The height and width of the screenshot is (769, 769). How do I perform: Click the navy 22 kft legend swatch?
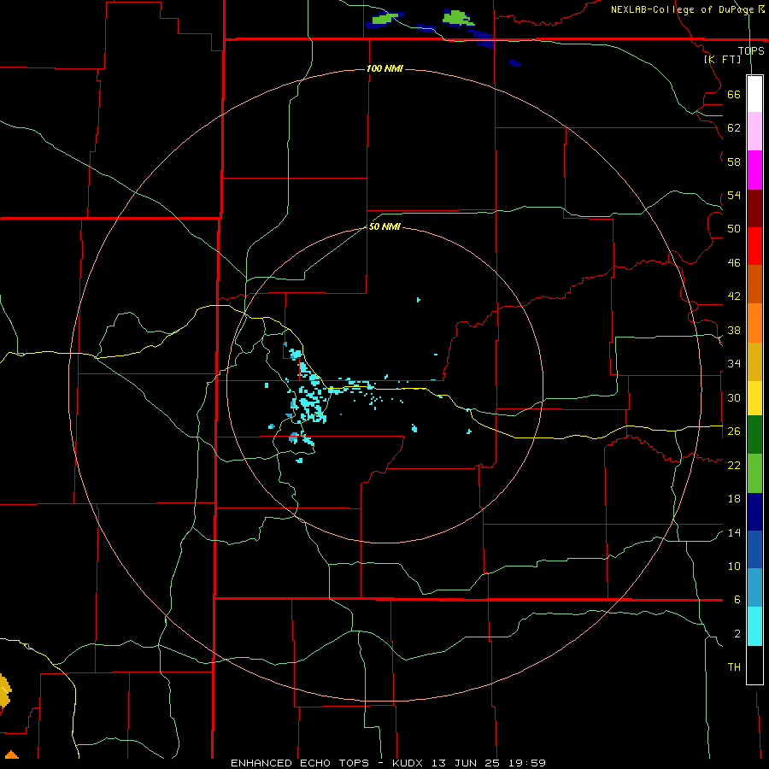pyautogui.click(x=754, y=512)
